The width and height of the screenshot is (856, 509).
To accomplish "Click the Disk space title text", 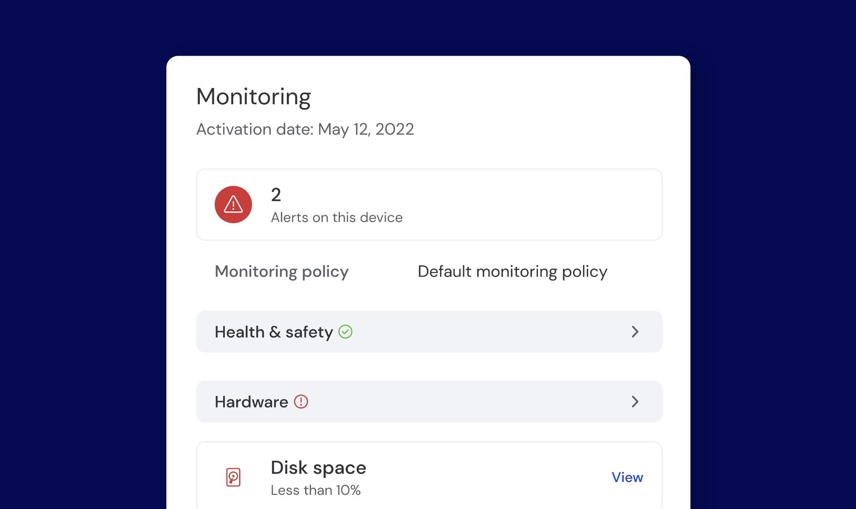I will (318, 468).
